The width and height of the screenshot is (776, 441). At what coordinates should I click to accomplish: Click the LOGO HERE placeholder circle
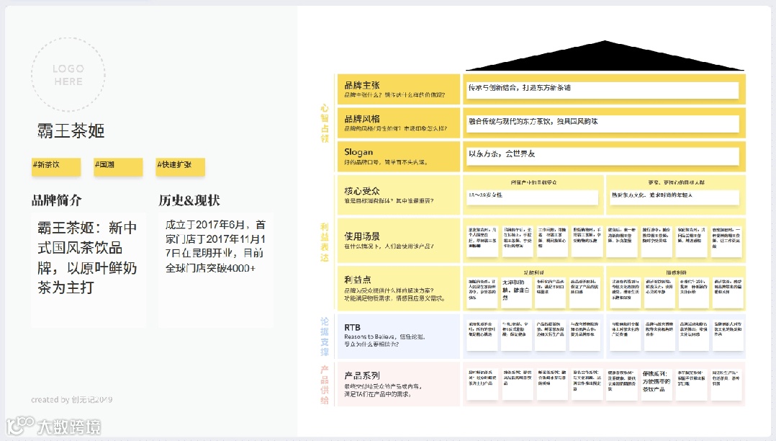(x=68, y=75)
